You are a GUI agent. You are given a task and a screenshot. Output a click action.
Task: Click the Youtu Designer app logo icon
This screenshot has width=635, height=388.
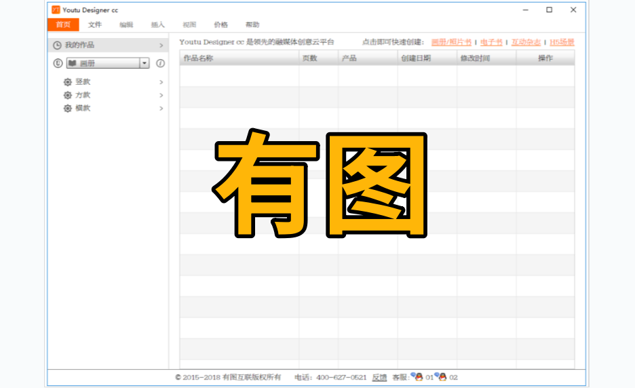56,9
